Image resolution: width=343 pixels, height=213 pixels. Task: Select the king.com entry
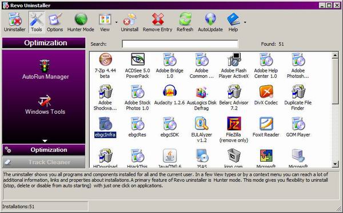tap(234, 159)
